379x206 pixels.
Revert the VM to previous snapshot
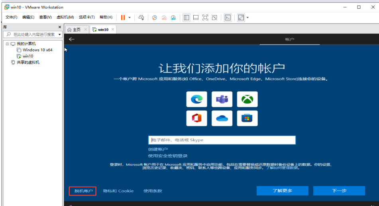coord(164,17)
